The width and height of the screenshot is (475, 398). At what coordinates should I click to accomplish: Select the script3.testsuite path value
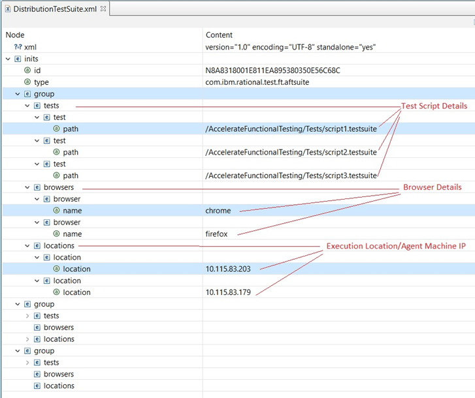pos(291,176)
